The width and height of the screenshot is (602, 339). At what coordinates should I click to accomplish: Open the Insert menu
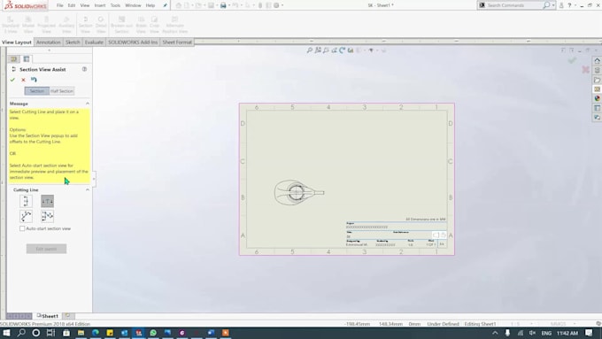pos(100,5)
